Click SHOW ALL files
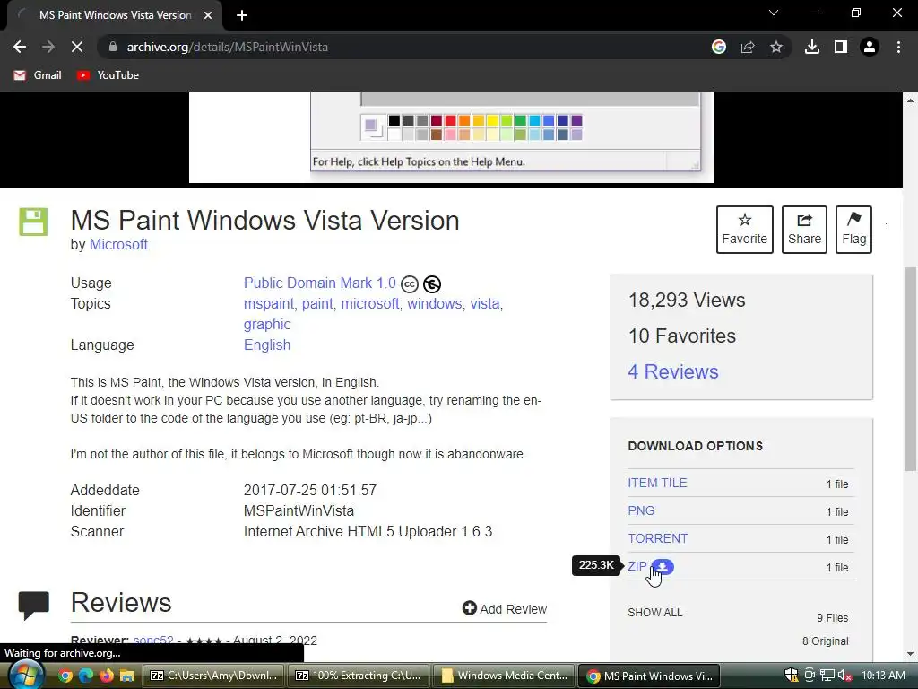This screenshot has height=689, width=918. coord(654,612)
